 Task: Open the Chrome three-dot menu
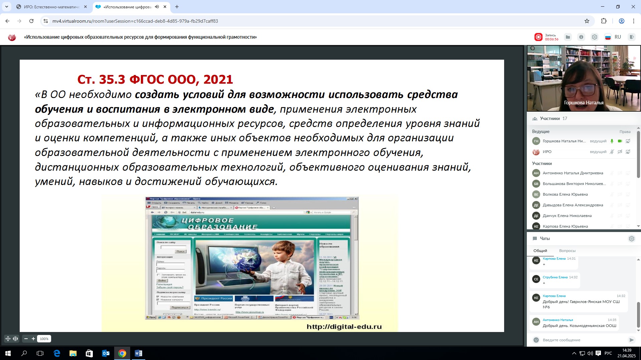coord(634,21)
